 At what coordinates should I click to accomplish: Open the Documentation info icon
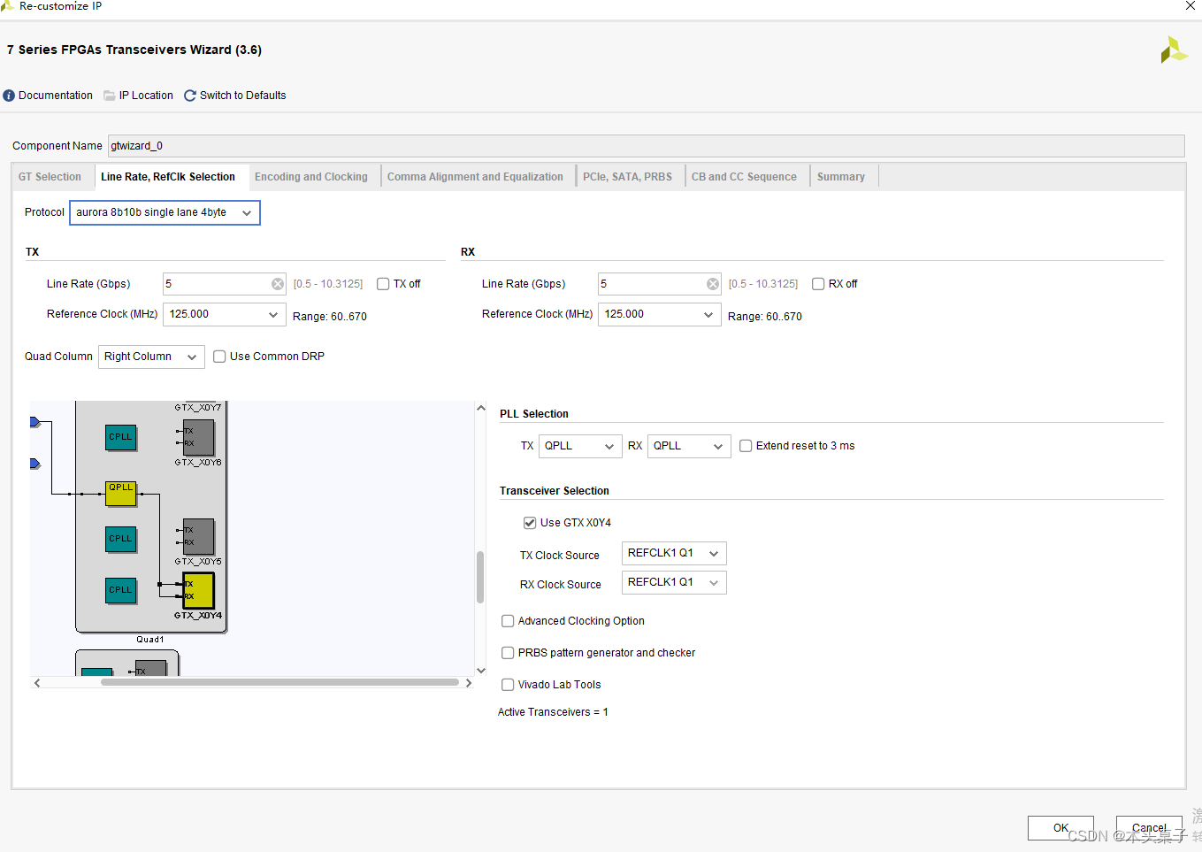click(9, 96)
